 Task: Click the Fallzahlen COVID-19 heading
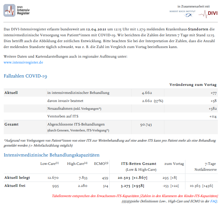click(25, 76)
